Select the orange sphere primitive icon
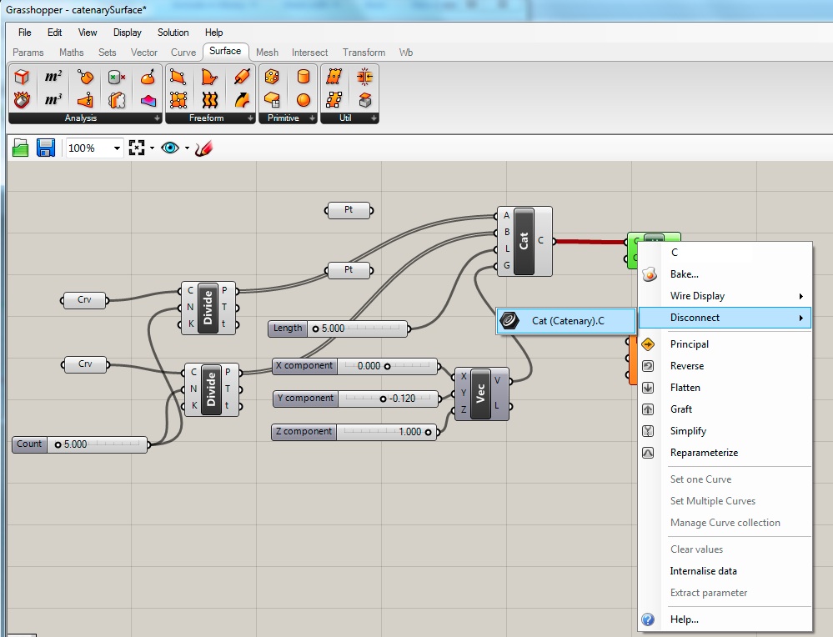Screen dimensions: 833x637 pyautogui.click(x=304, y=100)
